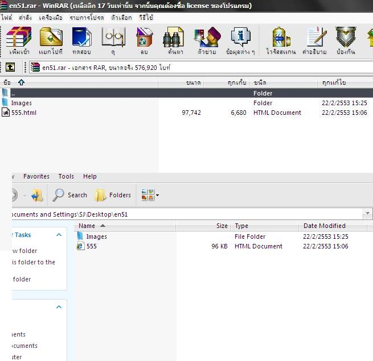Click the Comment (คำอธิบาย) notepad icon
373x361 pixels.
[316, 37]
